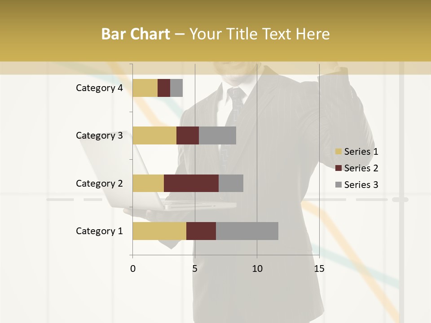Select the Series 2 legend label

(361, 168)
